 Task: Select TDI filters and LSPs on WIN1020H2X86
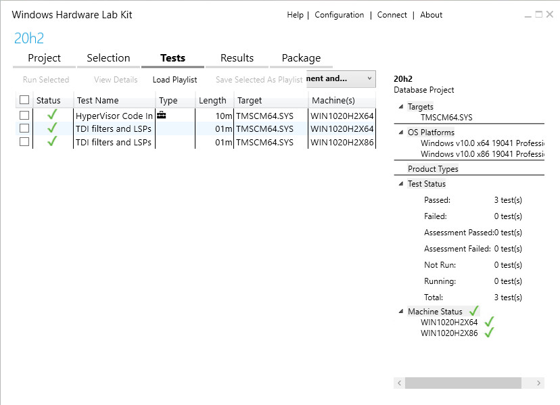coord(114,142)
